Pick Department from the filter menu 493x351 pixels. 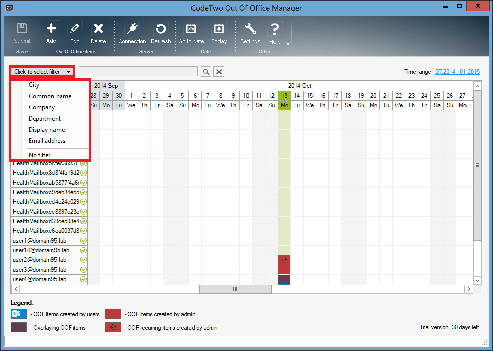[x=45, y=119]
